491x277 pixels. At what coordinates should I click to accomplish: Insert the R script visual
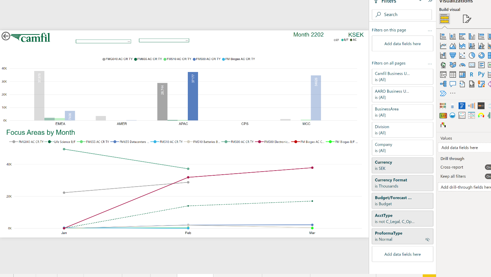[x=472, y=74]
